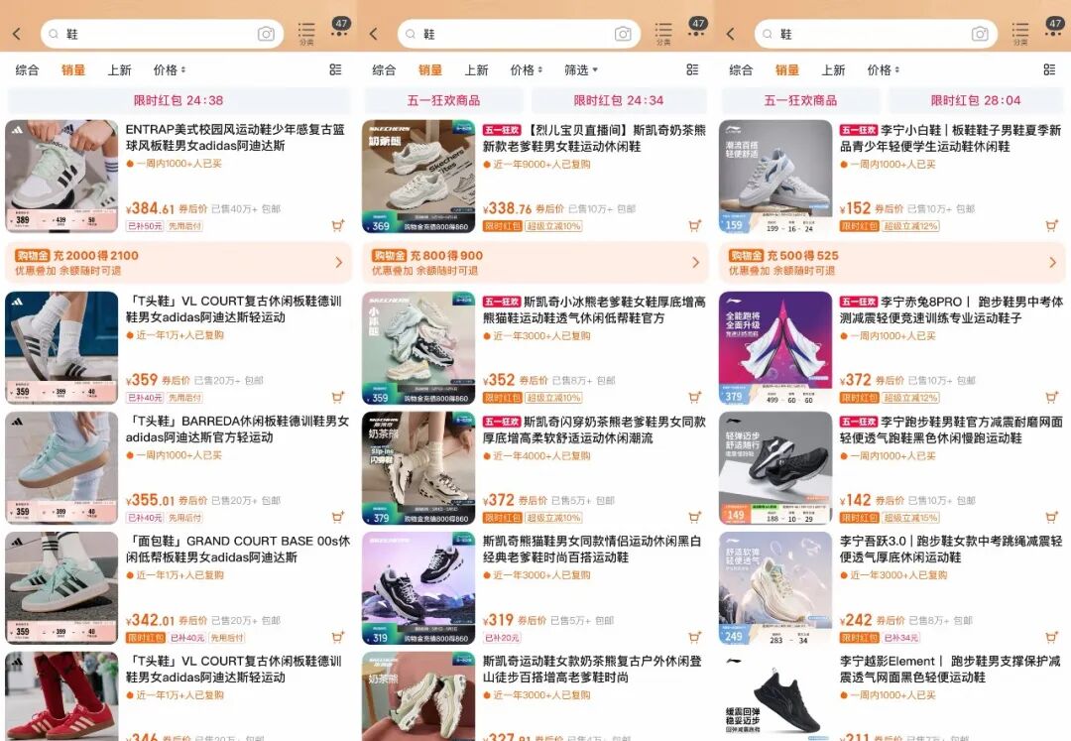This screenshot has height=741, width=1071.
Task: Tap 限时红包 24:38 banner
Action: (178, 100)
